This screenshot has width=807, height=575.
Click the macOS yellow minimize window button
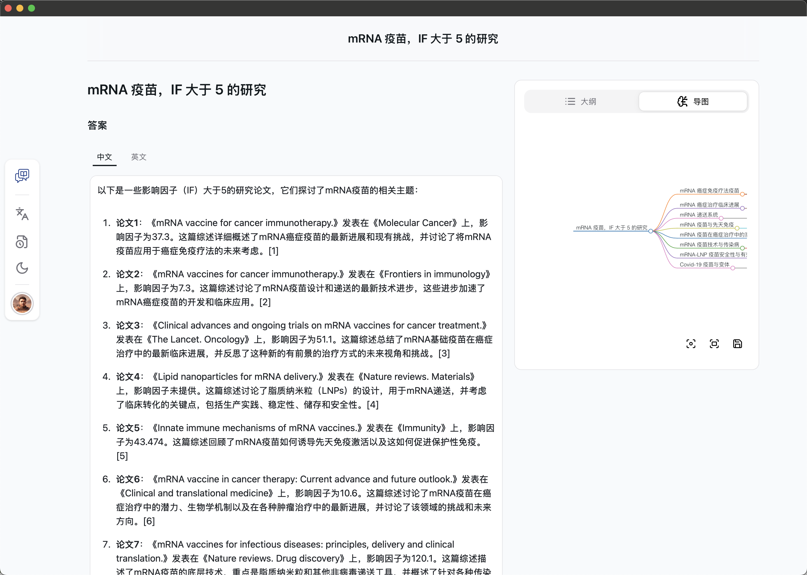click(20, 8)
